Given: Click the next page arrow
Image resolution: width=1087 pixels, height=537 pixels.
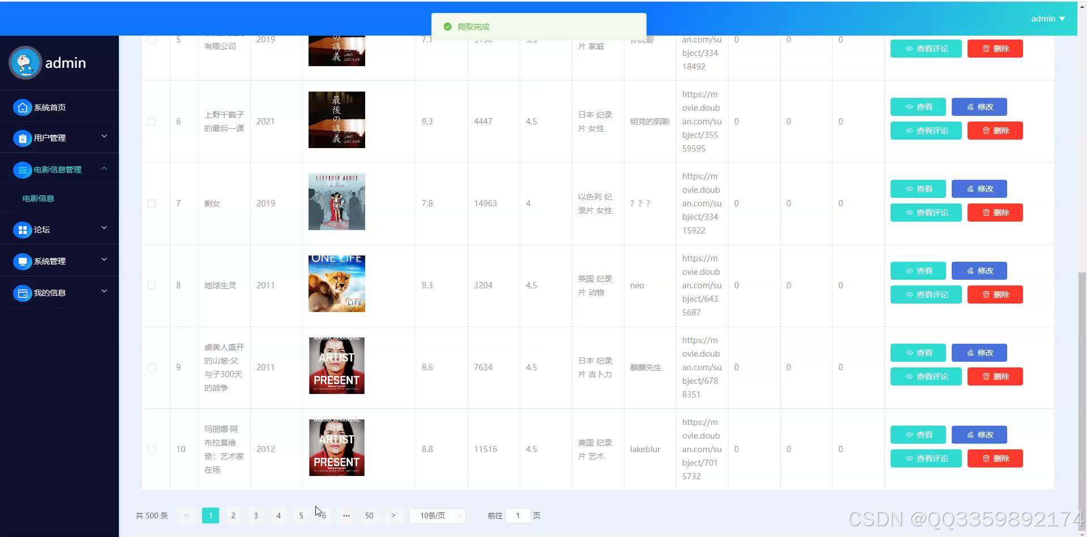Looking at the screenshot, I should (x=393, y=516).
